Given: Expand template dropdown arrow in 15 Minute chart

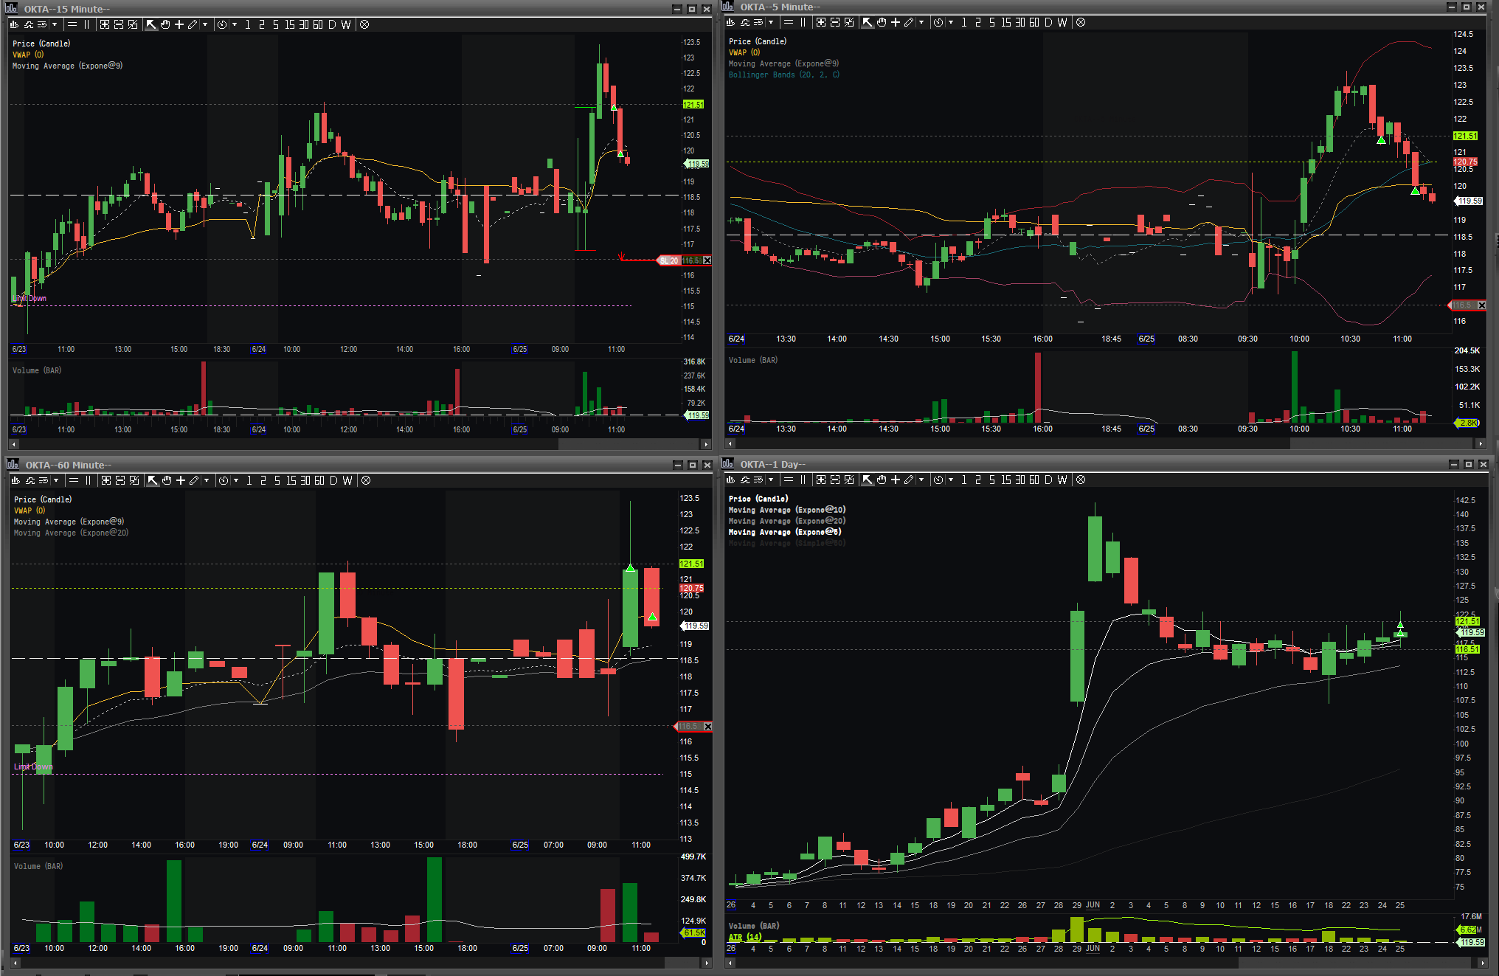Looking at the screenshot, I should [x=55, y=24].
